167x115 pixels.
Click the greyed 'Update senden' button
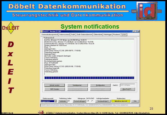coord(78,89)
